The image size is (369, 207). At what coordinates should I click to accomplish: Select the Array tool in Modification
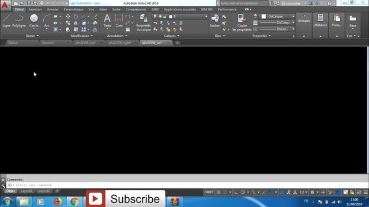click(84, 29)
